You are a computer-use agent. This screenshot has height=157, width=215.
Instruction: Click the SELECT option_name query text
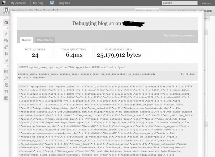pos(72,67)
